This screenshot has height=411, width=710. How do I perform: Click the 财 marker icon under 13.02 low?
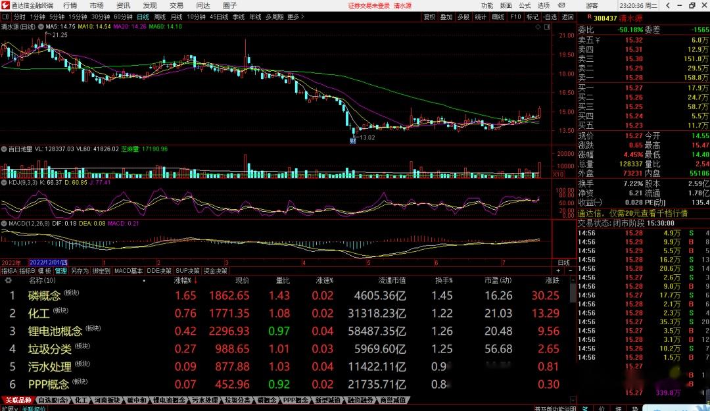pos(353,141)
